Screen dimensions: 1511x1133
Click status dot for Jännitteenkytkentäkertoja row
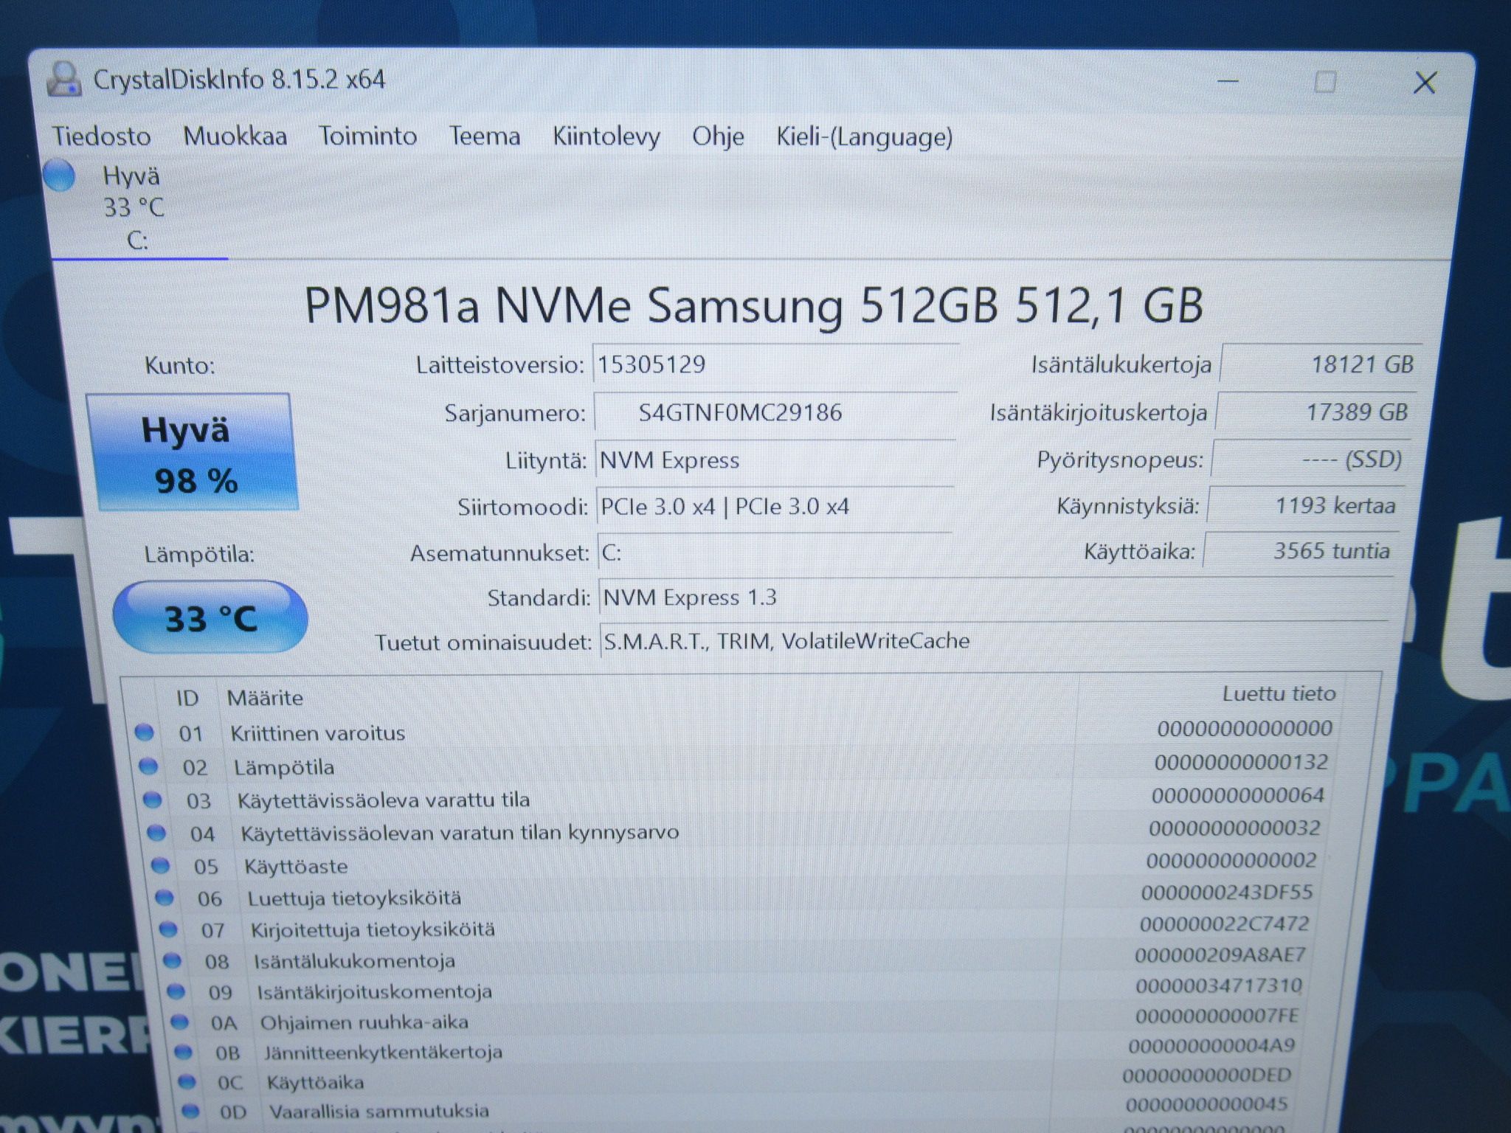(x=183, y=1053)
